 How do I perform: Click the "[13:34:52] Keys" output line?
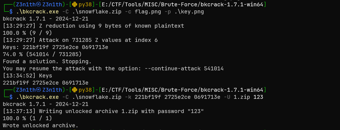pos(27,76)
